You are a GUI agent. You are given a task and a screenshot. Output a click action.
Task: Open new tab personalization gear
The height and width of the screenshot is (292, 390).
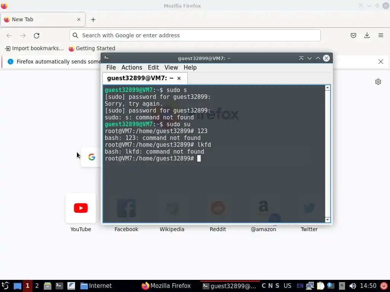[378, 82]
